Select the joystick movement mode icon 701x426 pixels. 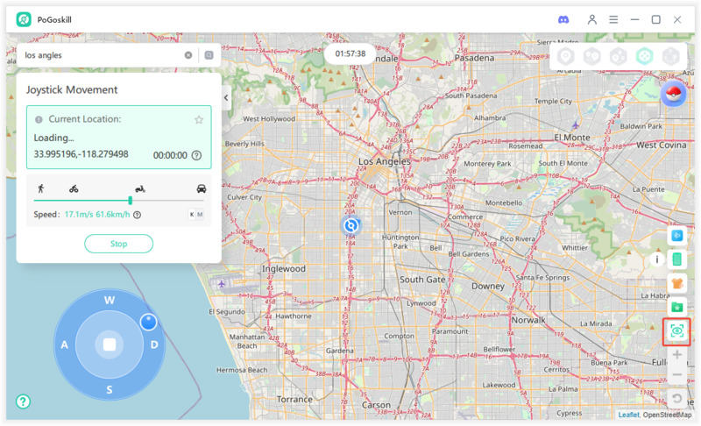tap(644, 56)
